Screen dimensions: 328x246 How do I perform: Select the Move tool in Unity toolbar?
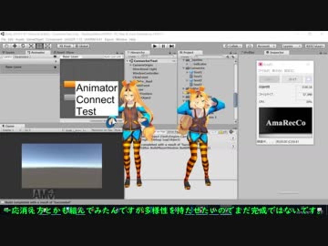coord(15,46)
